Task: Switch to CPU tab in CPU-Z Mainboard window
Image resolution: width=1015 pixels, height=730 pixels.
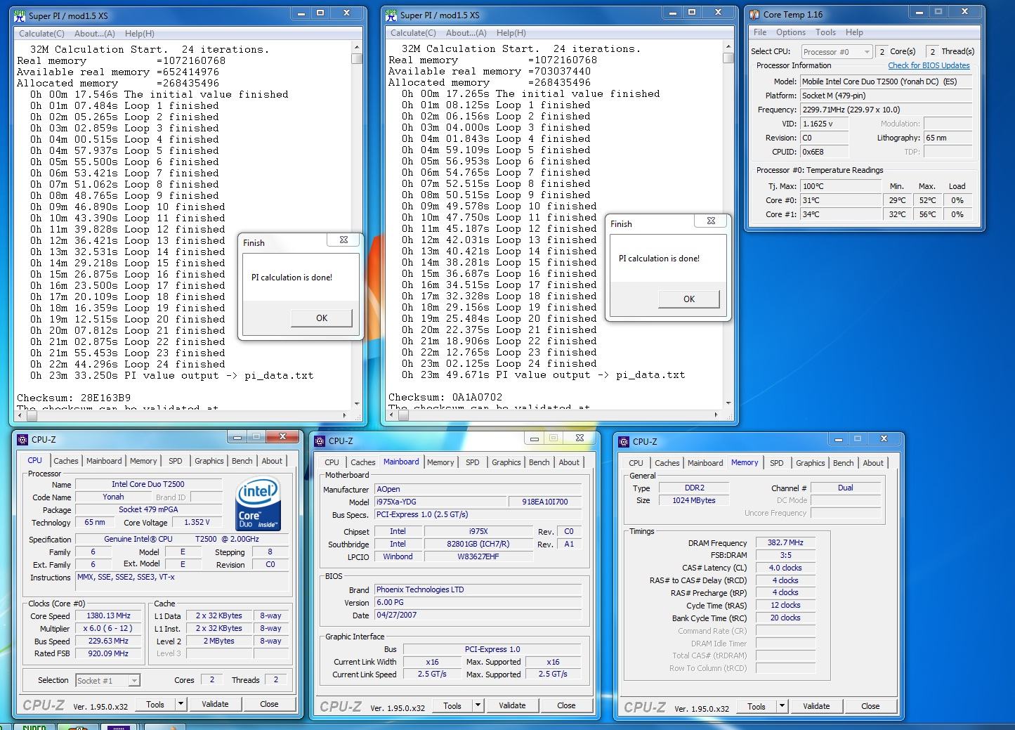Action: click(x=332, y=462)
